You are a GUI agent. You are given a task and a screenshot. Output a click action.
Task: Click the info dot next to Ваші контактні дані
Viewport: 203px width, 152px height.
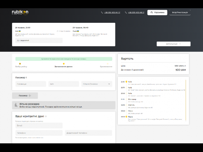pos(46,116)
